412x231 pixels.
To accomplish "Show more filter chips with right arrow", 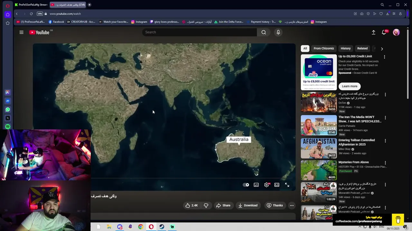I will (382, 49).
